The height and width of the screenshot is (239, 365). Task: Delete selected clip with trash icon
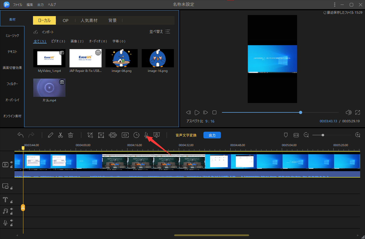click(71, 135)
